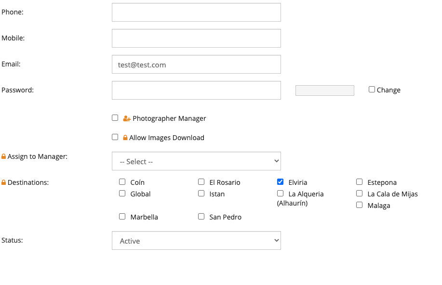Focus the Mobile text field
The image size is (442, 285).
(x=196, y=39)
